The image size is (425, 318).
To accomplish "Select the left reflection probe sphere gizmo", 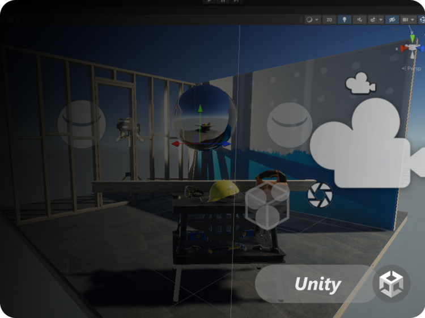I will click(82, 124).
